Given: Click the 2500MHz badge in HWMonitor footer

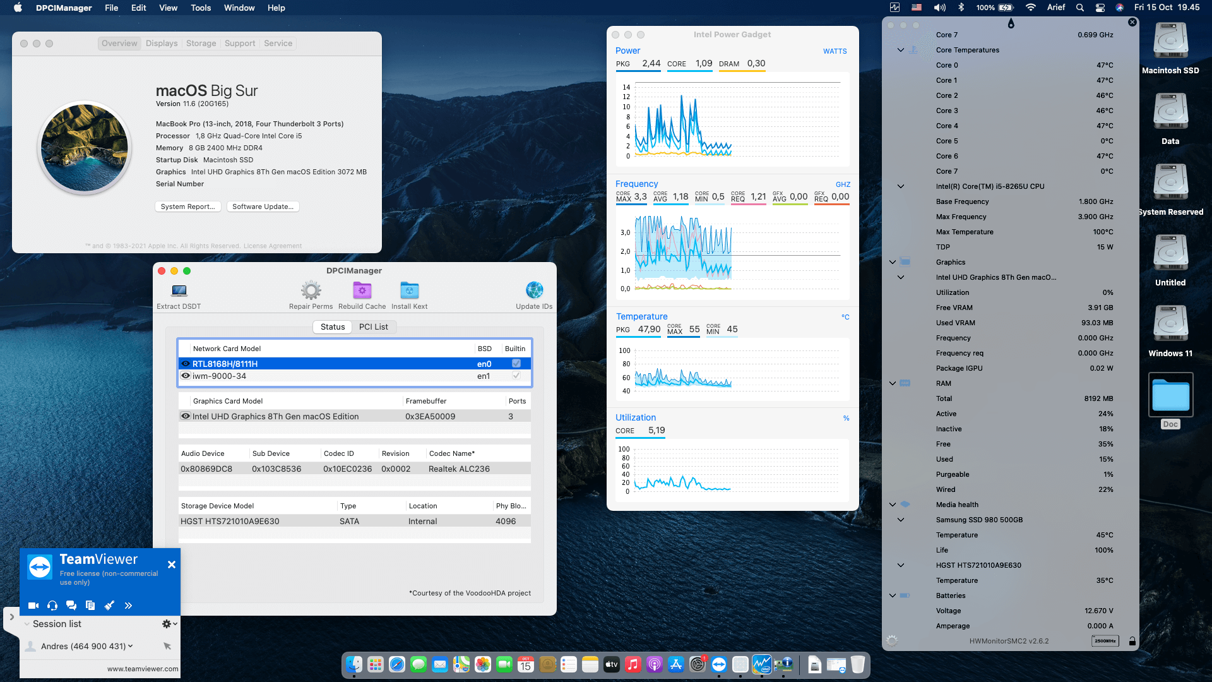Looking at the screenshot, I should pos(1105,641).
